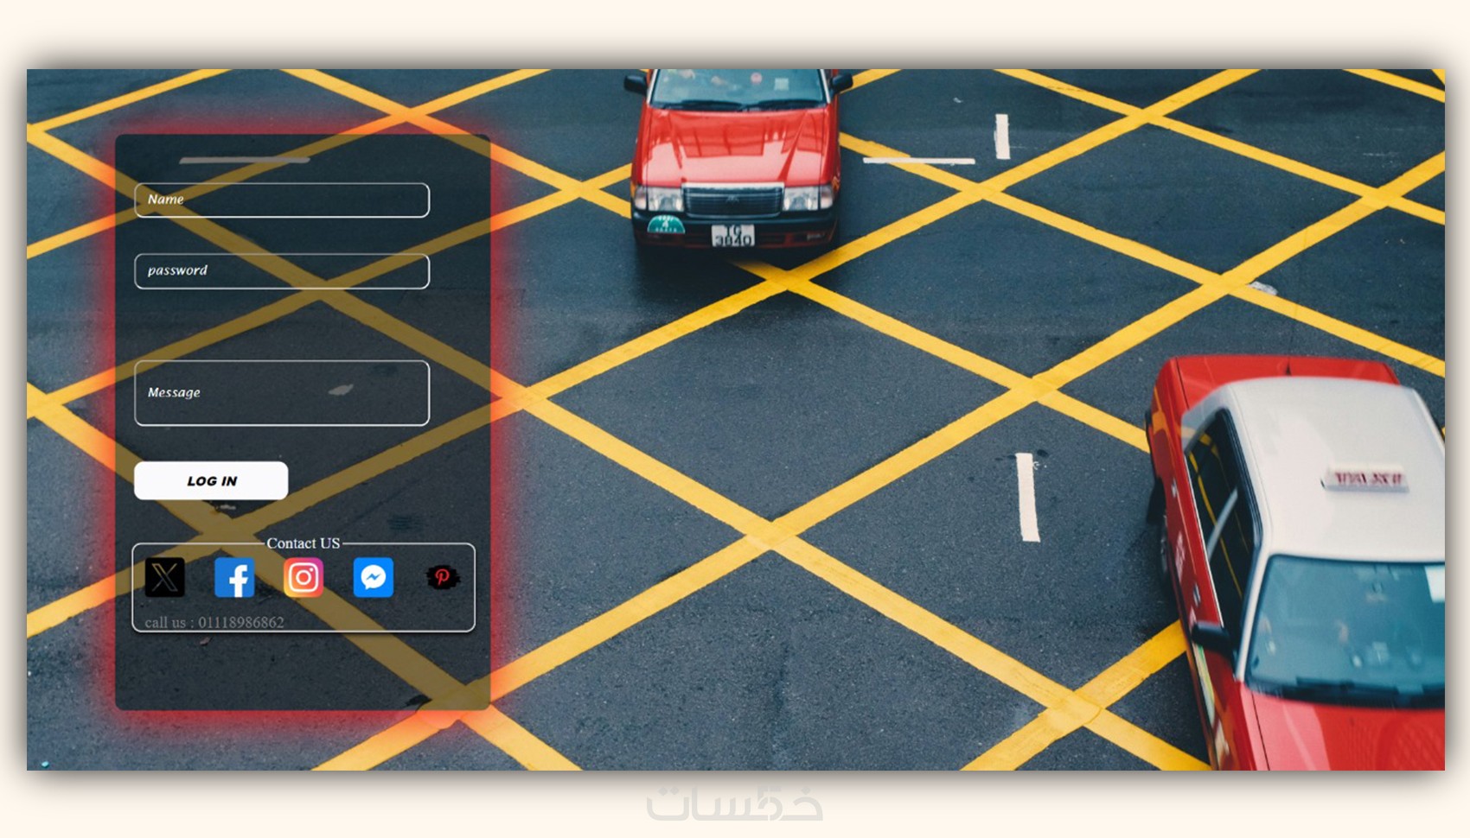Image resolution: width=1470 pixels, height=838 pixels.
Task: Open the X (Twitter) social icon
Action: pos(164,578)
